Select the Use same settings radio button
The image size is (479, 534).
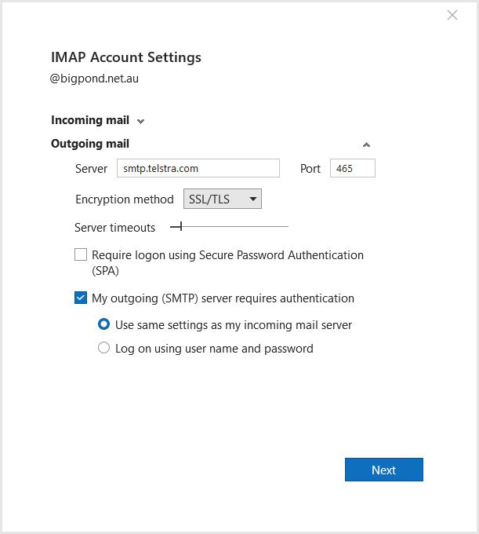pyautogui.click(x=103, y=324)
